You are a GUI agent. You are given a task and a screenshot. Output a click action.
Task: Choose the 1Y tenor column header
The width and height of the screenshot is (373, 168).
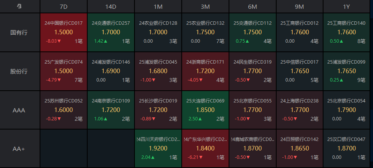pos(346,6)
